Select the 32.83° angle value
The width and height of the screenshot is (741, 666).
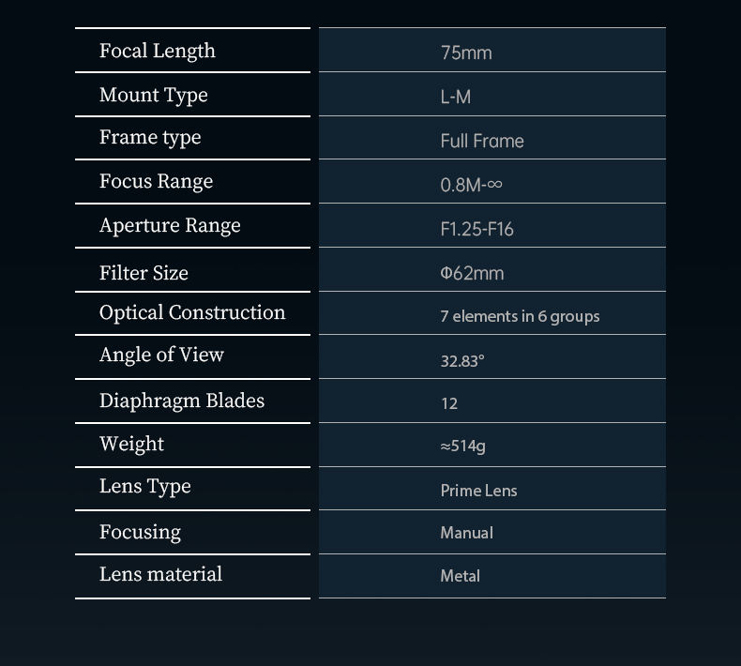[462, 360]
